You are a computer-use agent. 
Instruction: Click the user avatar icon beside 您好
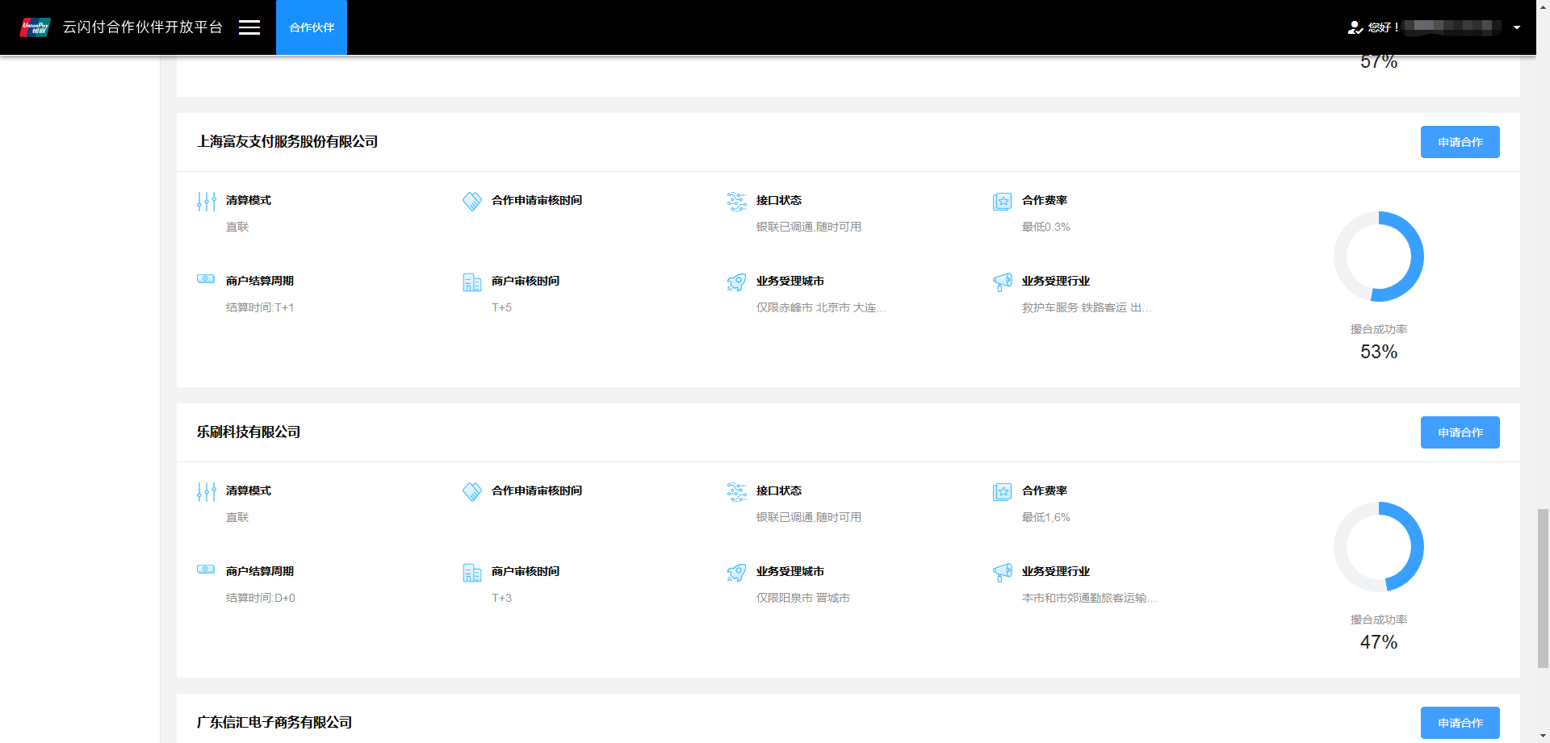(1355, 27)
